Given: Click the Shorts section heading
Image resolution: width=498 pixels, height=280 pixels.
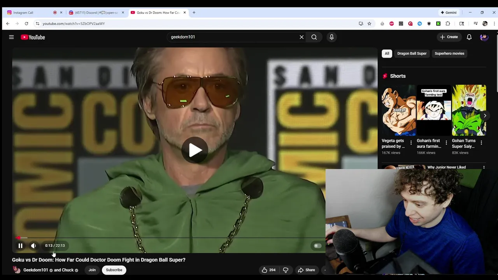Looking at the screenshot, I should pos(398,76).
